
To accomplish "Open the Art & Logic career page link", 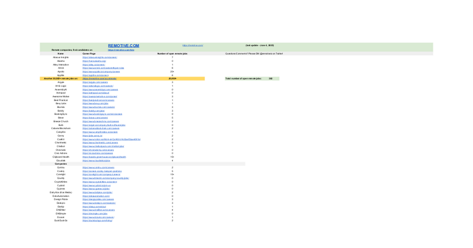I will [x=98, y=86].
